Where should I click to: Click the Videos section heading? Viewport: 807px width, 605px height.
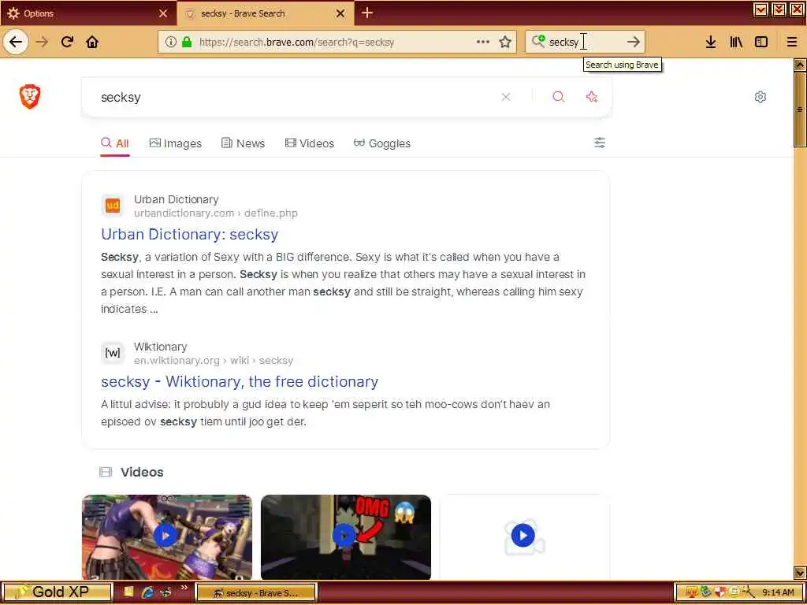pos(142,473)
